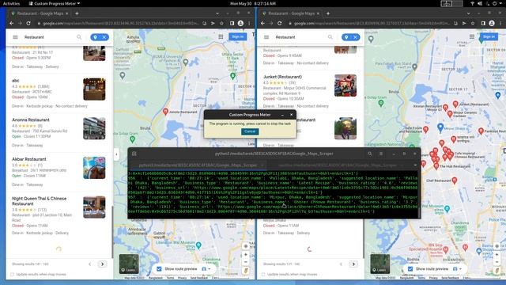Viewport: 506px width, 285px height.
Task: Open Layers map type toggle in right window
Action: pyautogui.click(x=379, y=264)
